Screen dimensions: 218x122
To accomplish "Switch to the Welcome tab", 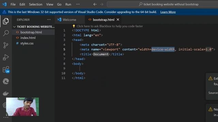I will pyautogui.click(x=69, y=20).
